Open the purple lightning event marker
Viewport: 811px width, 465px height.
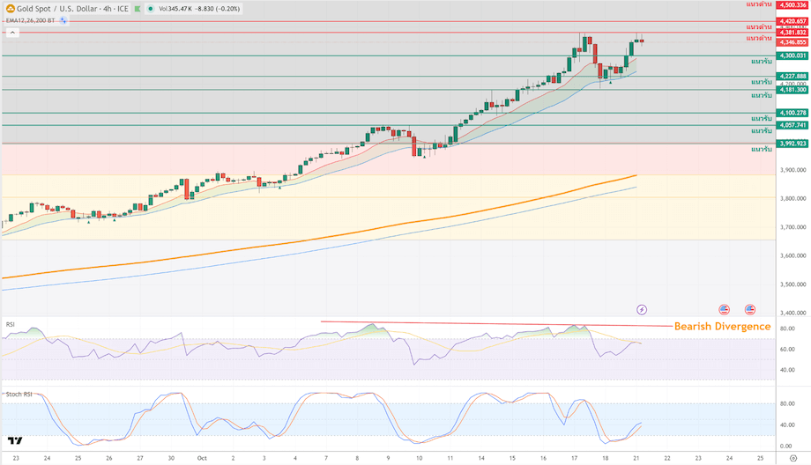coord(641,309)
